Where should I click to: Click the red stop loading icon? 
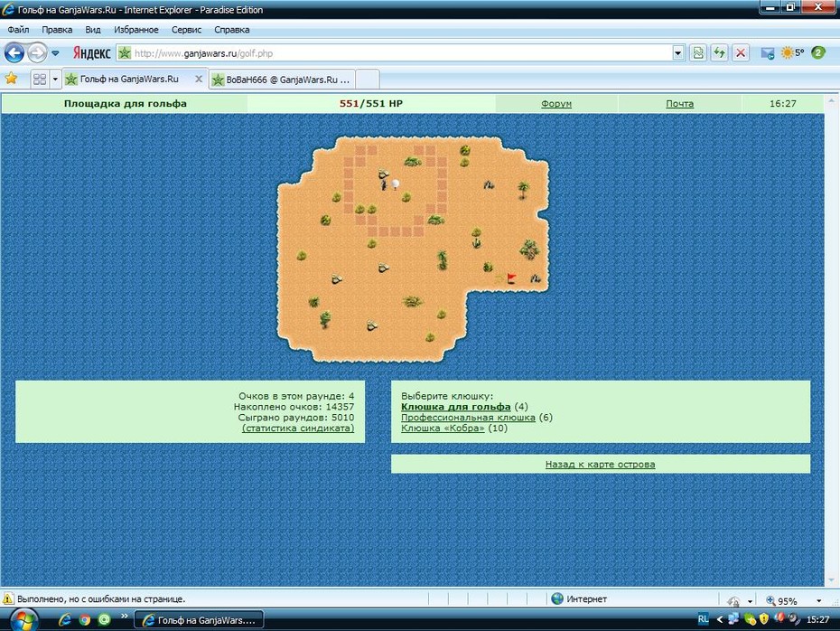[741, 52]
